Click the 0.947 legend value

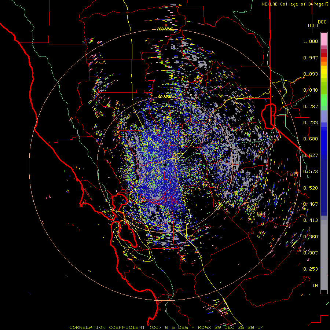311,58
